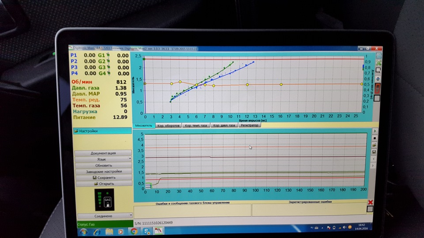Click the volume icon in system tray
The height and width of the screenshot is (238, 424).
click(344, 227)
